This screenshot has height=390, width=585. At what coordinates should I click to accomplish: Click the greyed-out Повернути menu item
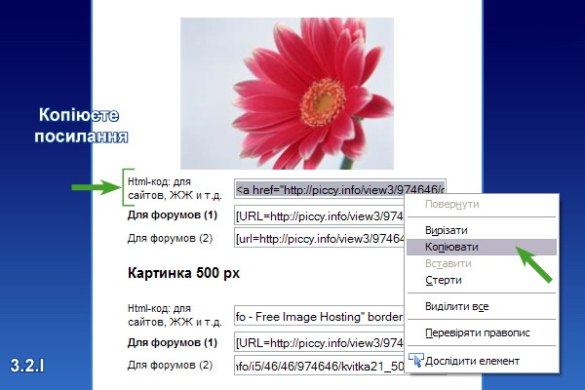click(451, 205)
